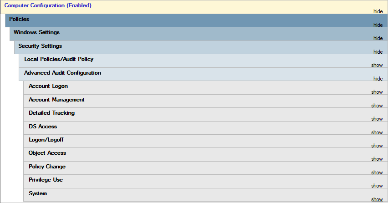Show the Account Management settings
This screenshot has height=203, width=388.
point(377,106)
